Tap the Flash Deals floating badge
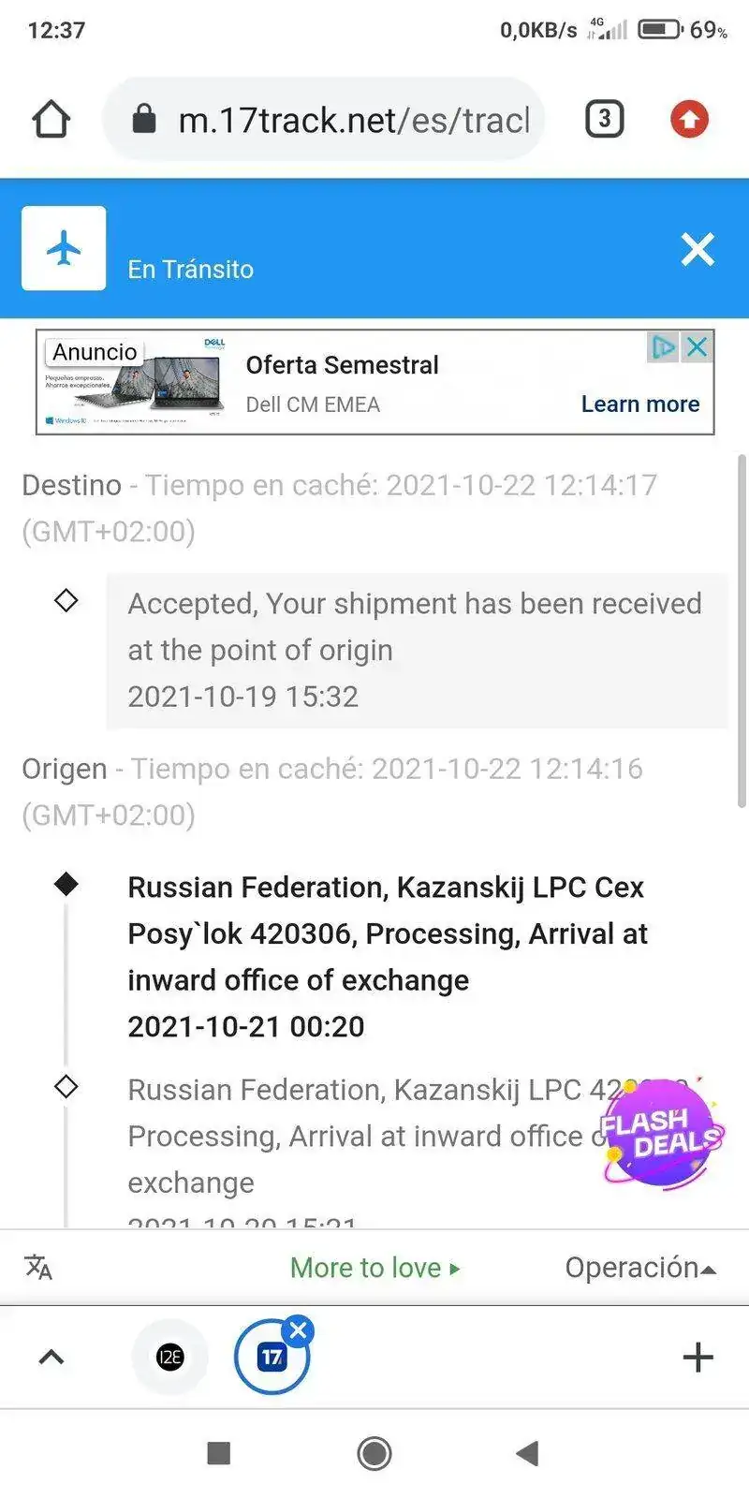Screen dimensions: 749x1498 (x=661, y=1133)
